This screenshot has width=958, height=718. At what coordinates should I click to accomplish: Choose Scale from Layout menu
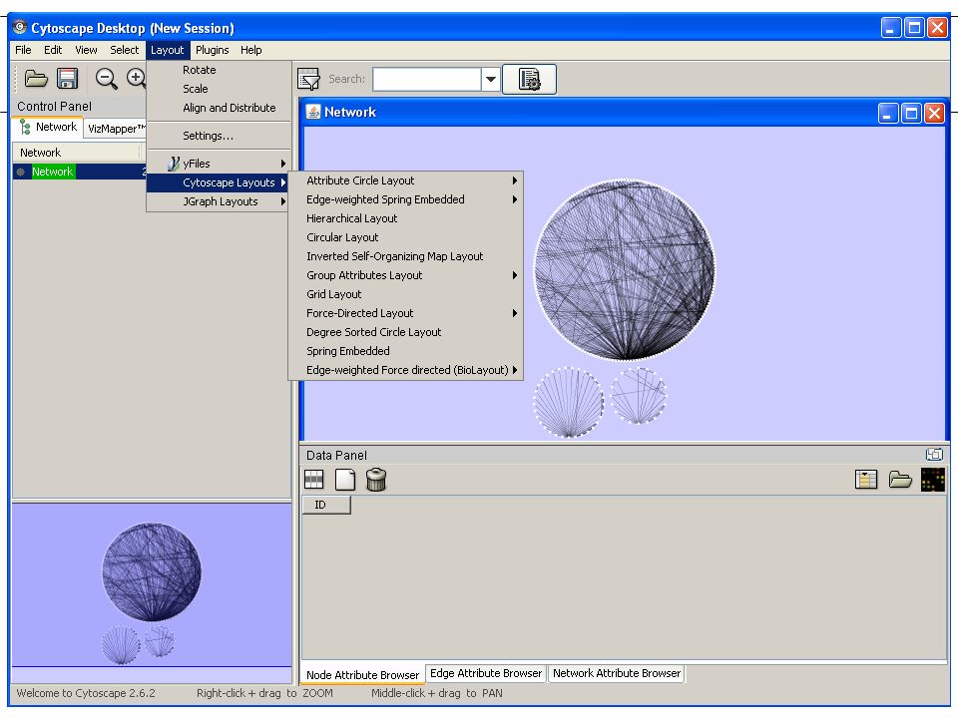(x=219, y=89)
